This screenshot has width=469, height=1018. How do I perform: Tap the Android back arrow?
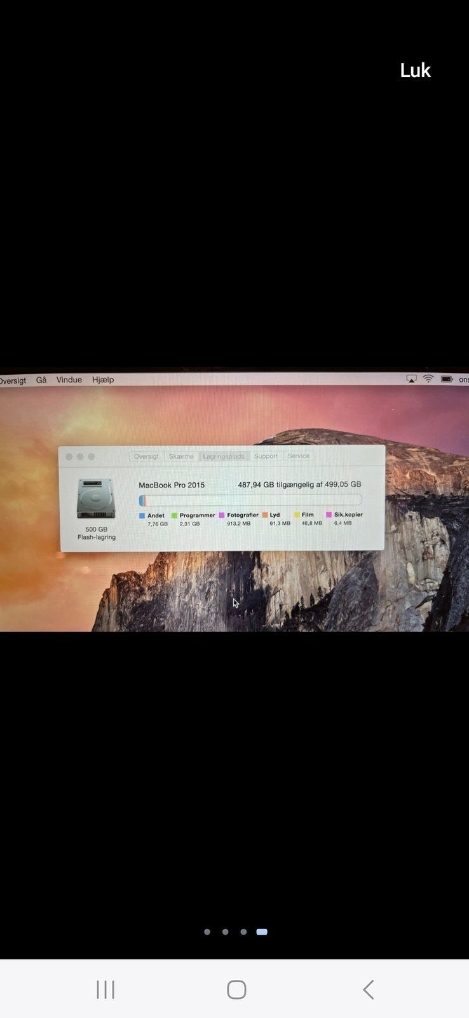368,989
